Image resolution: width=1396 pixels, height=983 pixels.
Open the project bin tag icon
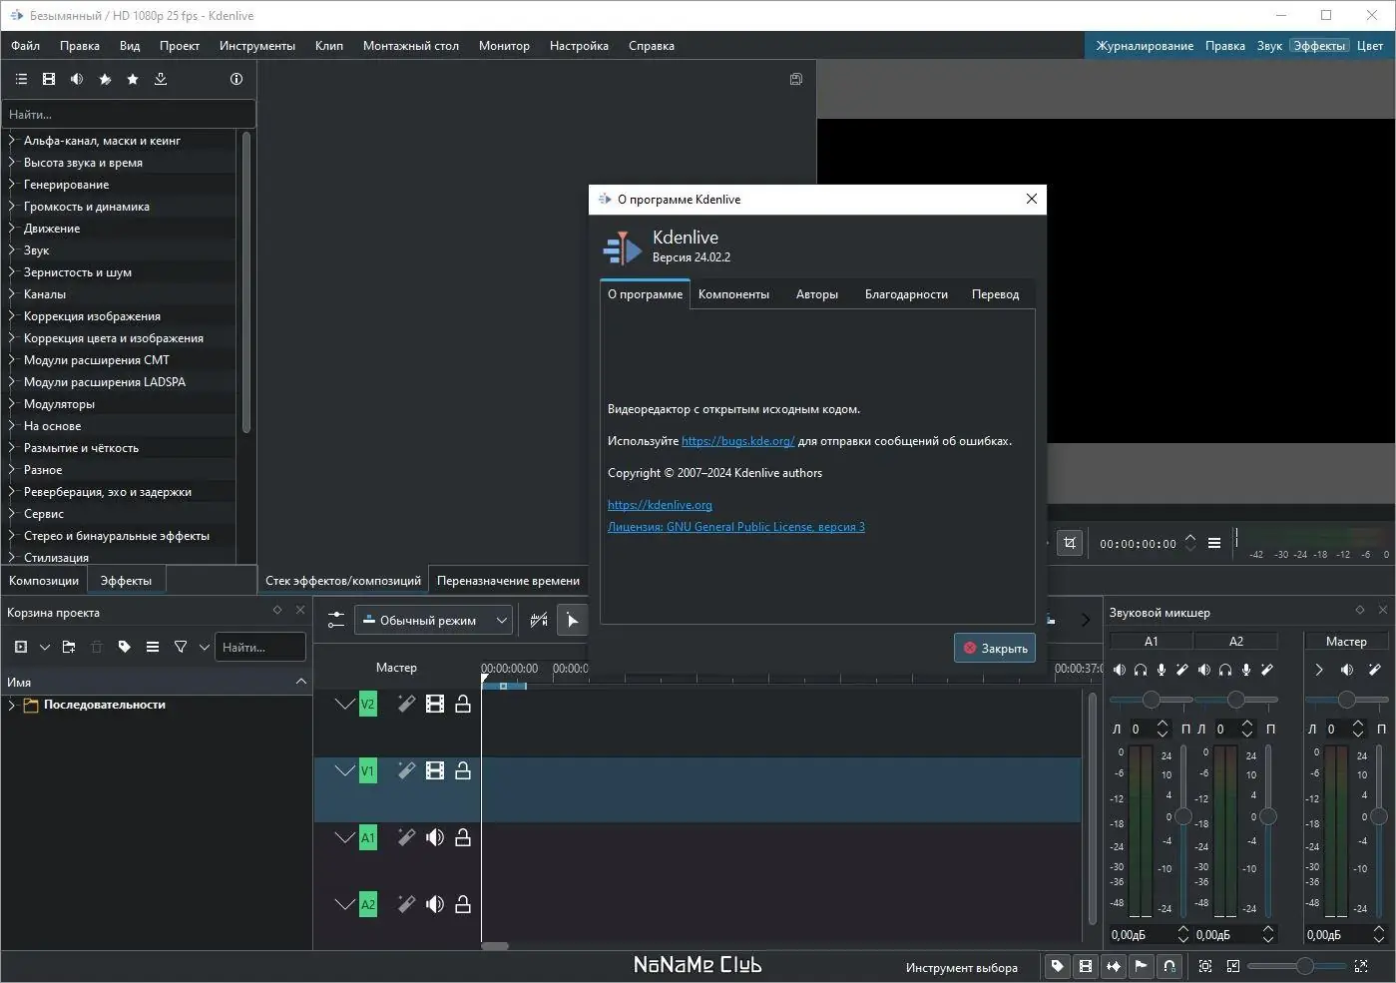click(x=125, y=647)
